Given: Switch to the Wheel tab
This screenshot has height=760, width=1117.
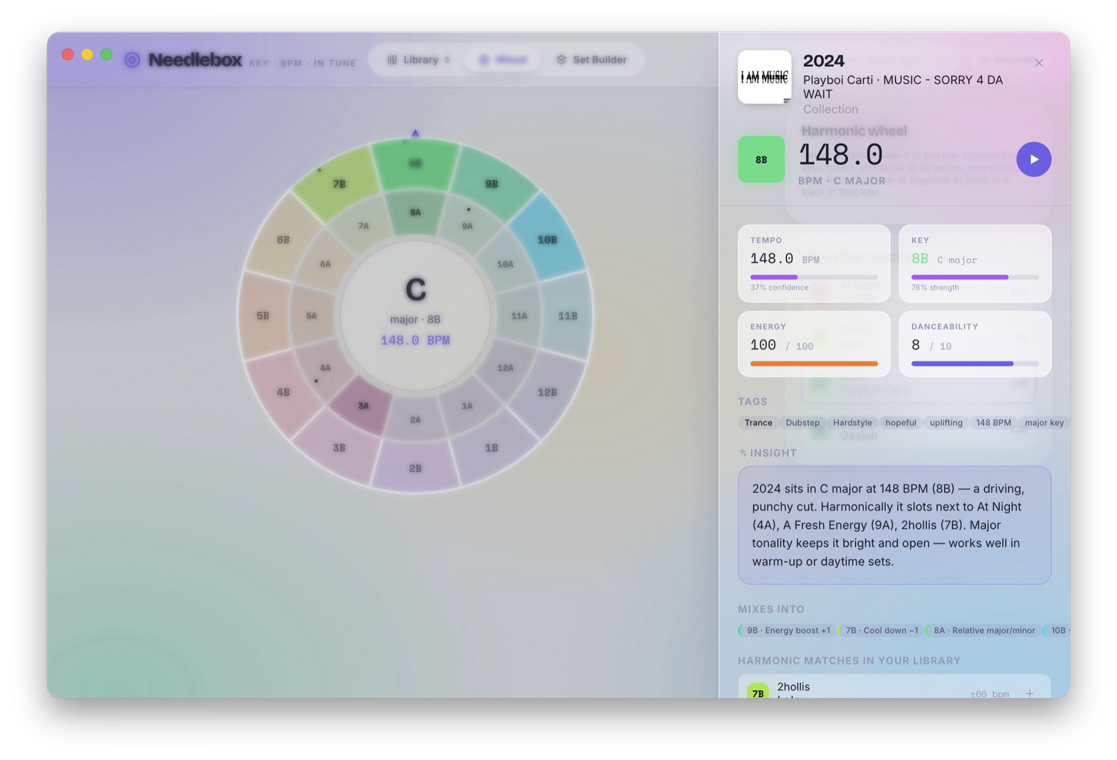Looking at the screenshot, I should (503, 60).
